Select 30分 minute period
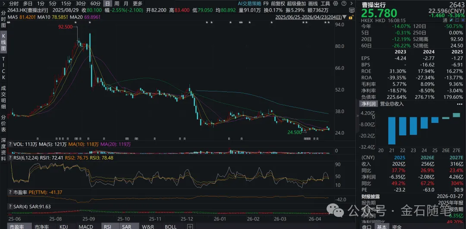 [x=81, y=3]
